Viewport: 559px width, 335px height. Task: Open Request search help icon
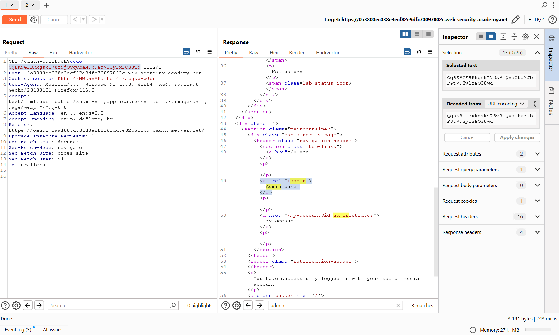coord(5,306)
